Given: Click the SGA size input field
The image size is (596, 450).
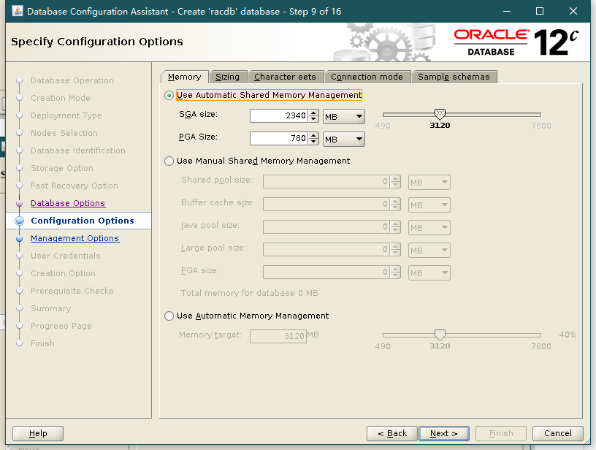Looking at the screenshot, I should pyautogui.click(x=278, y=116).
